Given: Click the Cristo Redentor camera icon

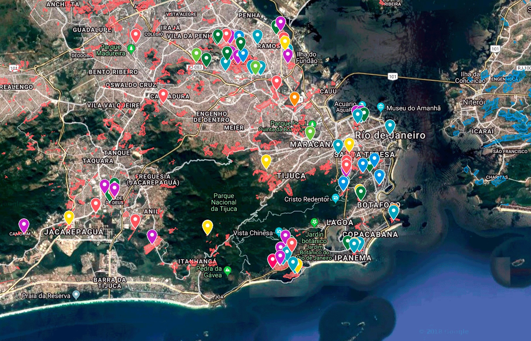Looking at the screenshot, I should pyautogui.click(x=336, y=198).
